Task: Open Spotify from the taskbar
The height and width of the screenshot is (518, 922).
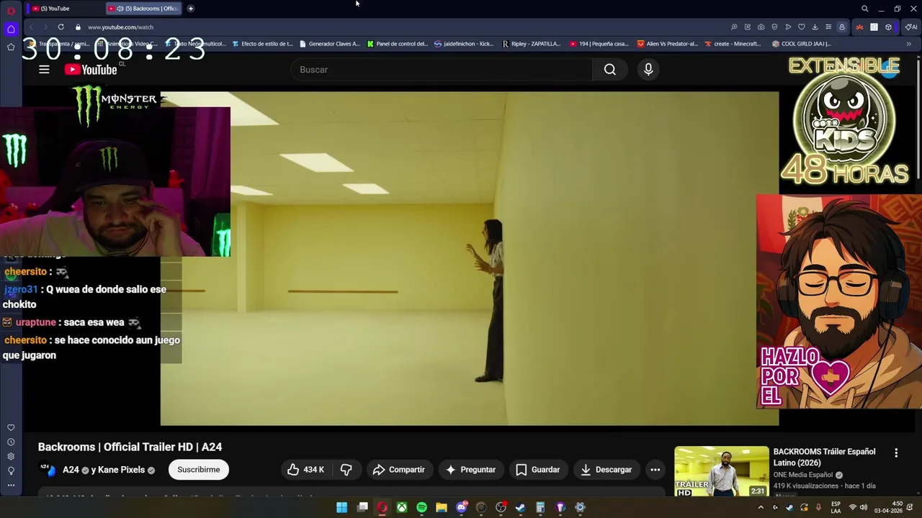Action: 421,507
